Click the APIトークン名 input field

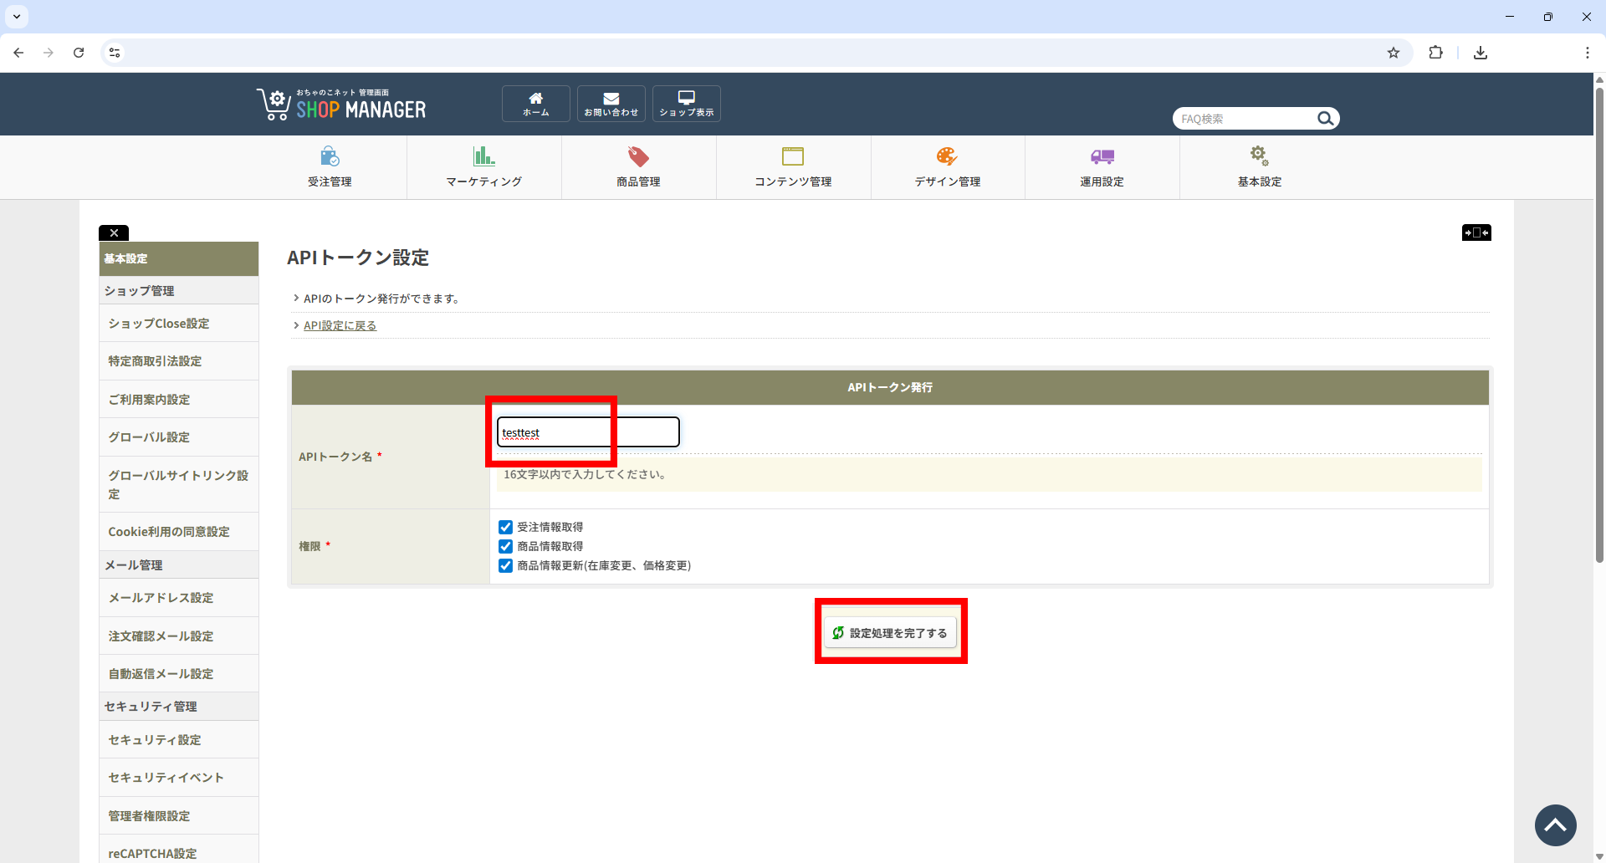588,432
